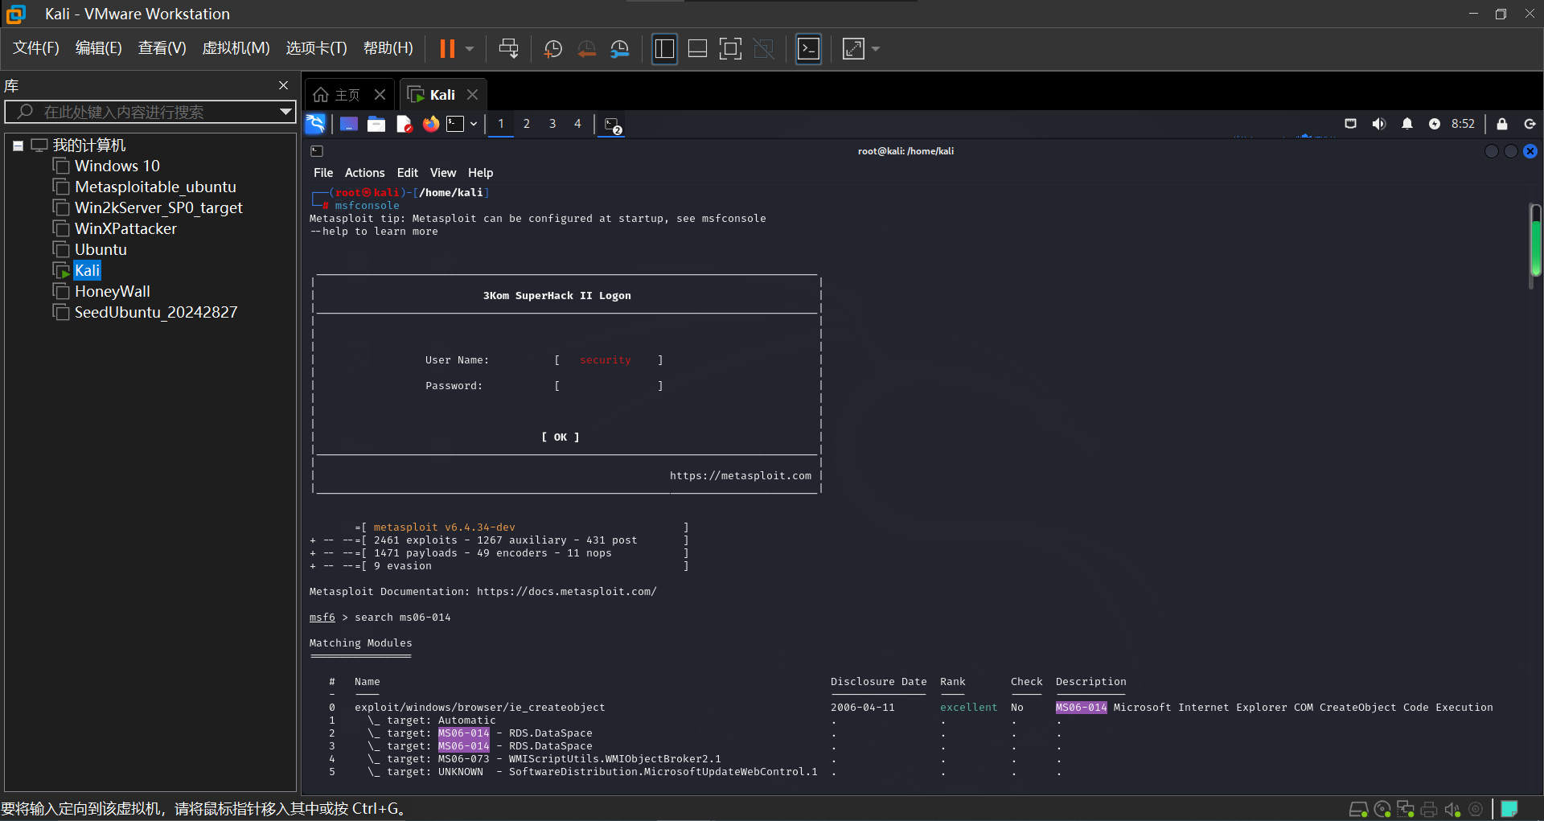Click the terminal vertical scrollbar
This screenshot has height=821, width=1544.
(1535, 241)
